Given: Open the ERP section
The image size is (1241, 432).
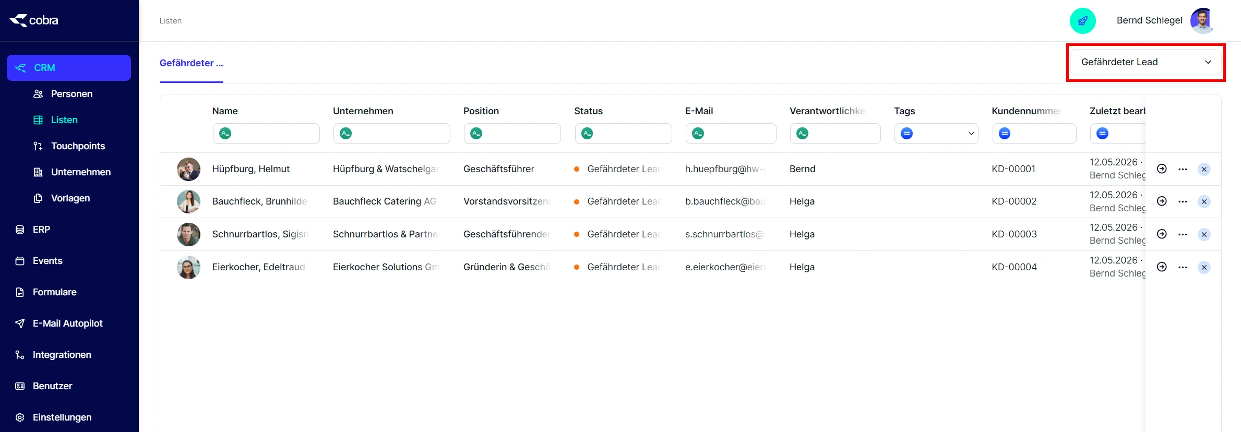Looking at the screenshot, I should [41, 230].
